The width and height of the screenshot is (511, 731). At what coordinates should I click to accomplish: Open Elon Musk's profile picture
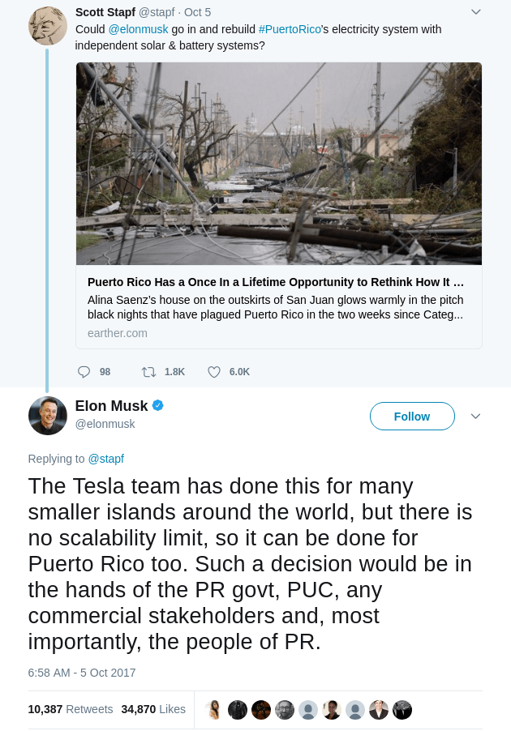[x=48, y=416]
